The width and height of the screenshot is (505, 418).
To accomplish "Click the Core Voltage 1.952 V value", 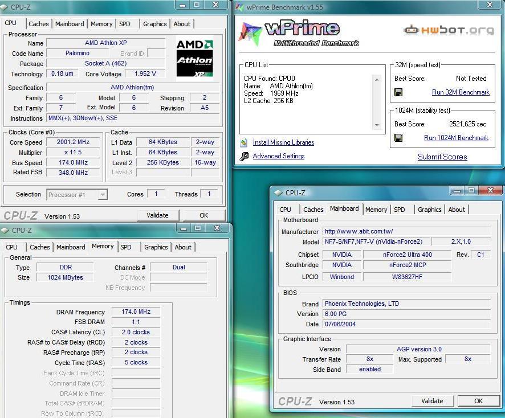I will pyautogui.click(x=145, y=73).
